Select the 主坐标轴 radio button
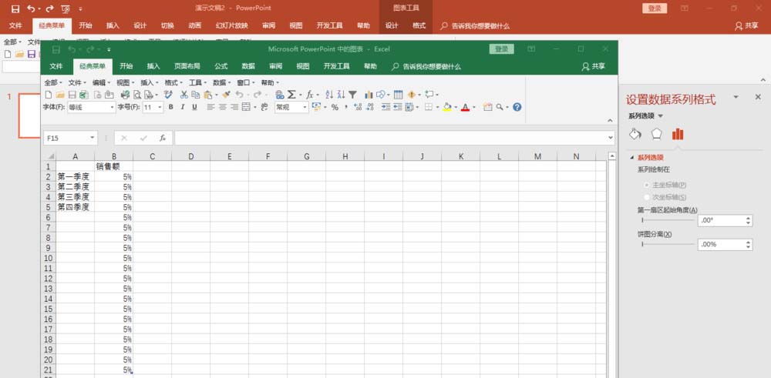 [x=647, y=185]
